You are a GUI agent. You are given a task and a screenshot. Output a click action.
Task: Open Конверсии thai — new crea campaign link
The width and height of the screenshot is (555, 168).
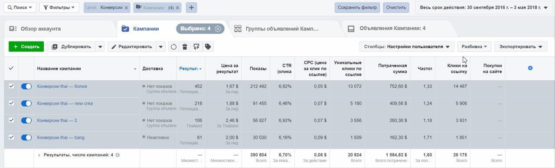coord(65,103)
